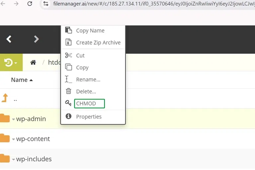Open the site information icon in the address bar
This screenshot has height=170, width=255.
(46, 3)
